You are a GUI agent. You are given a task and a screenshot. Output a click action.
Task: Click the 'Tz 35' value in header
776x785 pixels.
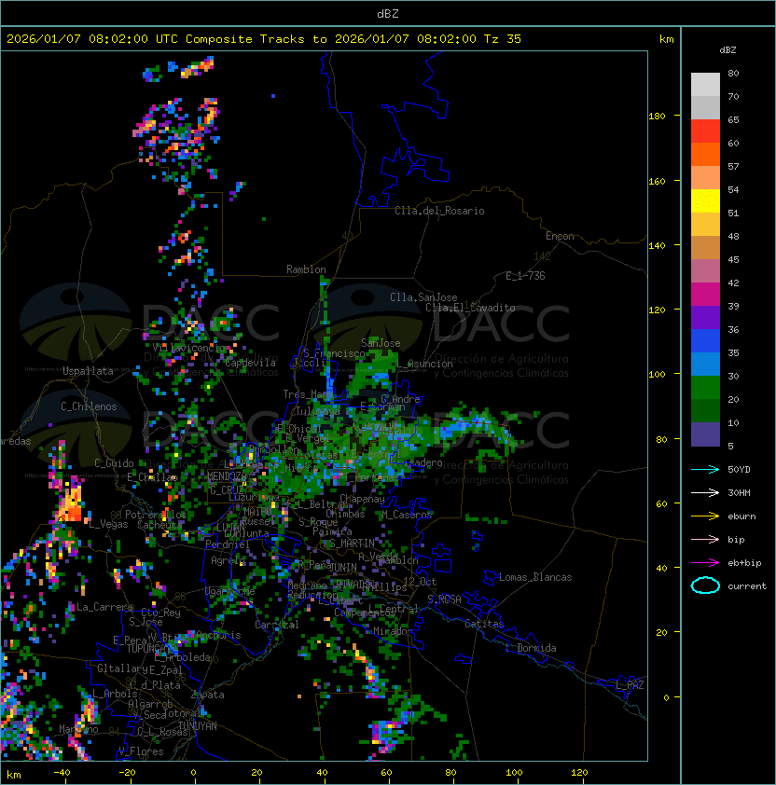[503, 39]
